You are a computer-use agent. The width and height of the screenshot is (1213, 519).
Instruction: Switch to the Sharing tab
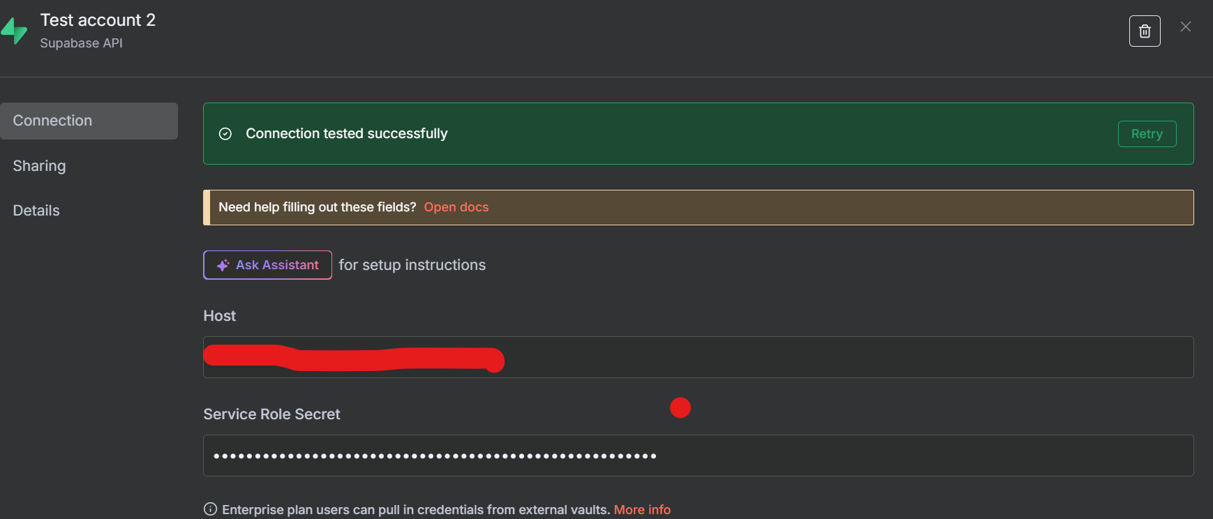click(40, 166)
